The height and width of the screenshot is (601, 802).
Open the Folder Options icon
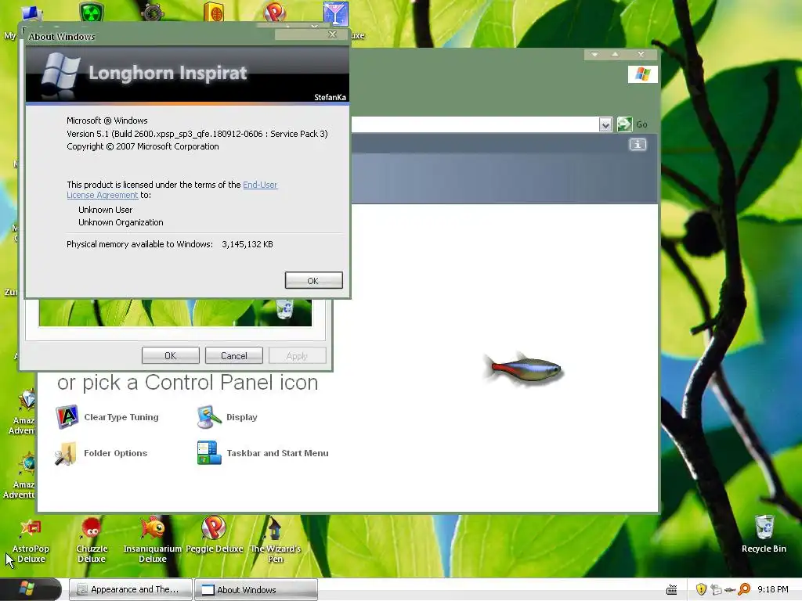pos(101,453)
